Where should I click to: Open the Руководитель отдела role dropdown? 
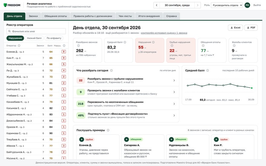227,5
